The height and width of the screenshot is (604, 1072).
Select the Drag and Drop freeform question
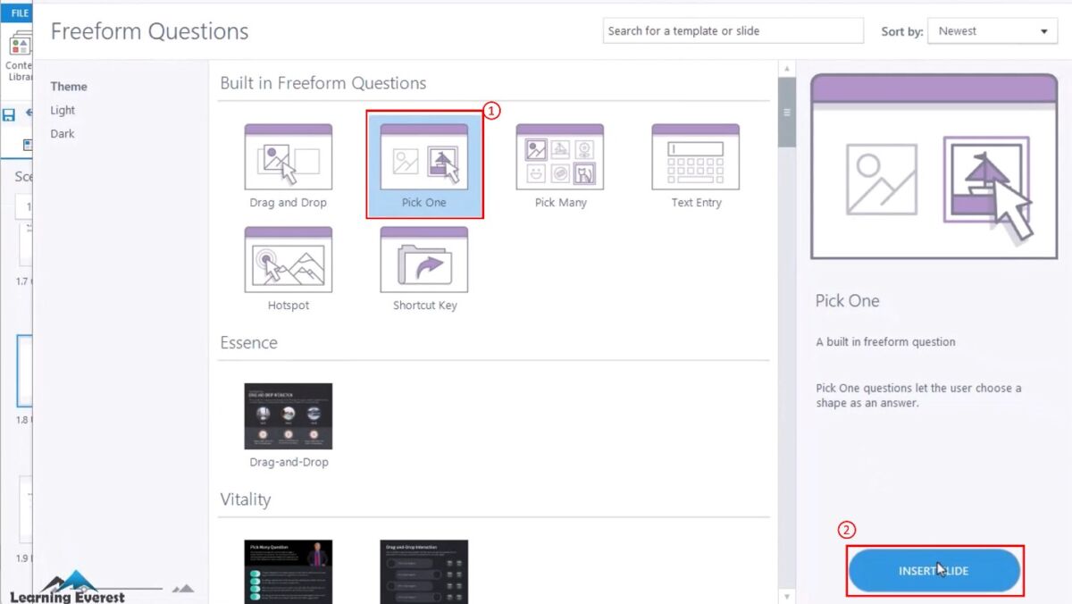(288, 161)
